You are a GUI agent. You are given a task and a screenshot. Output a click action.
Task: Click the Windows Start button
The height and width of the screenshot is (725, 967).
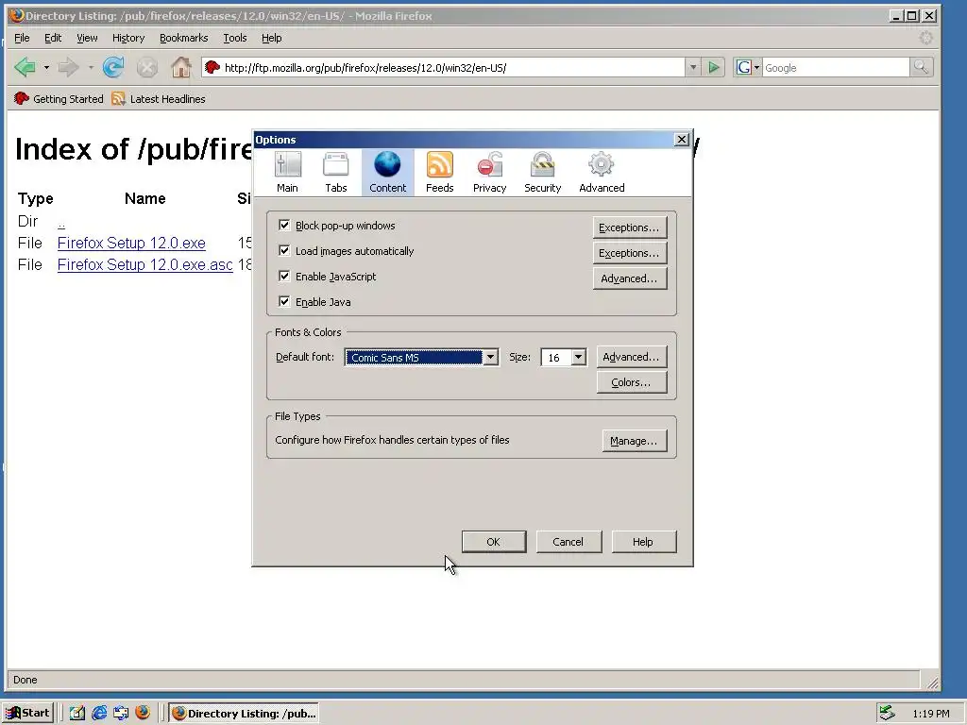27,713
